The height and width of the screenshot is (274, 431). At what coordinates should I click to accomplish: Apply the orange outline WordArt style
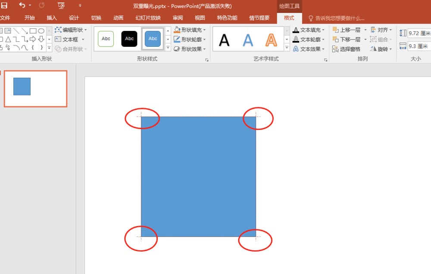[271, 40]
